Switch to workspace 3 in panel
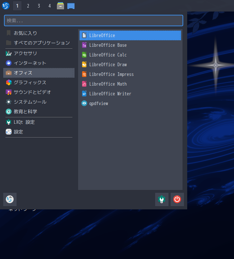Image resolution: width=234 pixels, height=259 pixels. click(x=39, y=6)
